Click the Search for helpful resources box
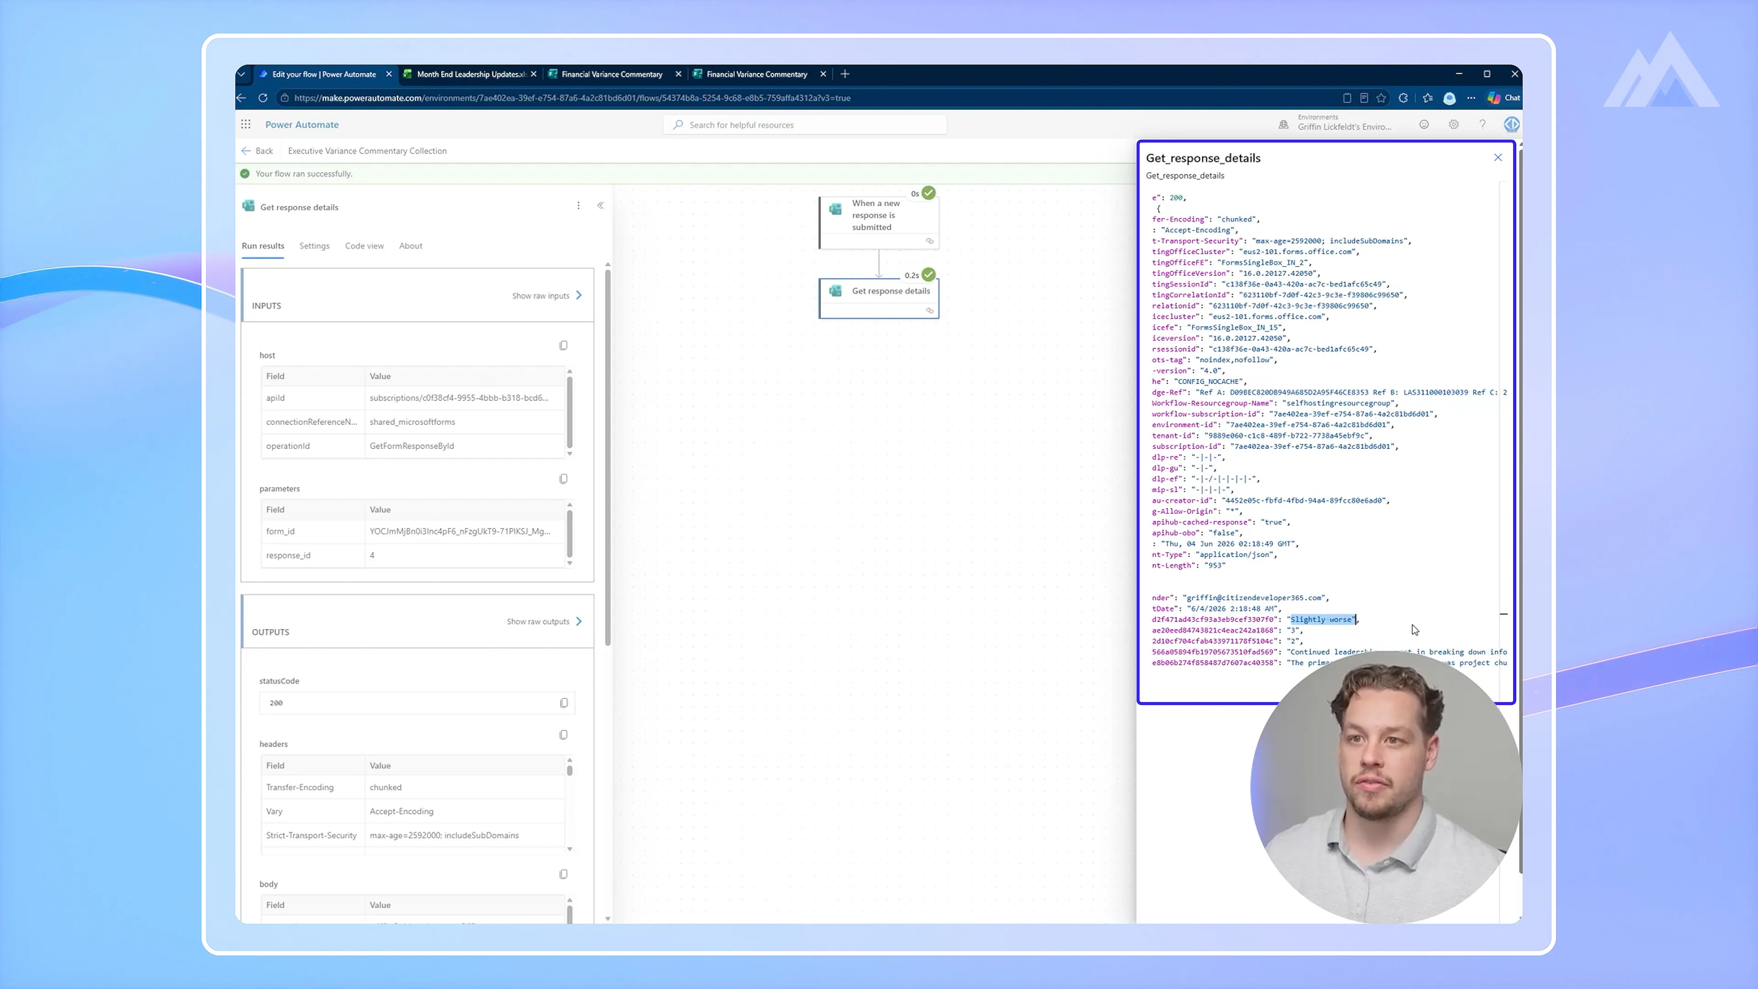 [805, 125]
